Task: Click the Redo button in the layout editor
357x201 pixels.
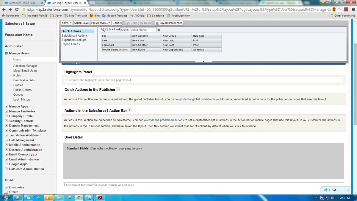Action: 145,23
